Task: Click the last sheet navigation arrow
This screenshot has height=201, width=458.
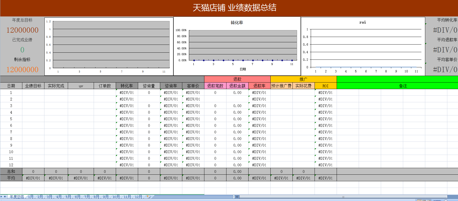Action: [5, 197]
